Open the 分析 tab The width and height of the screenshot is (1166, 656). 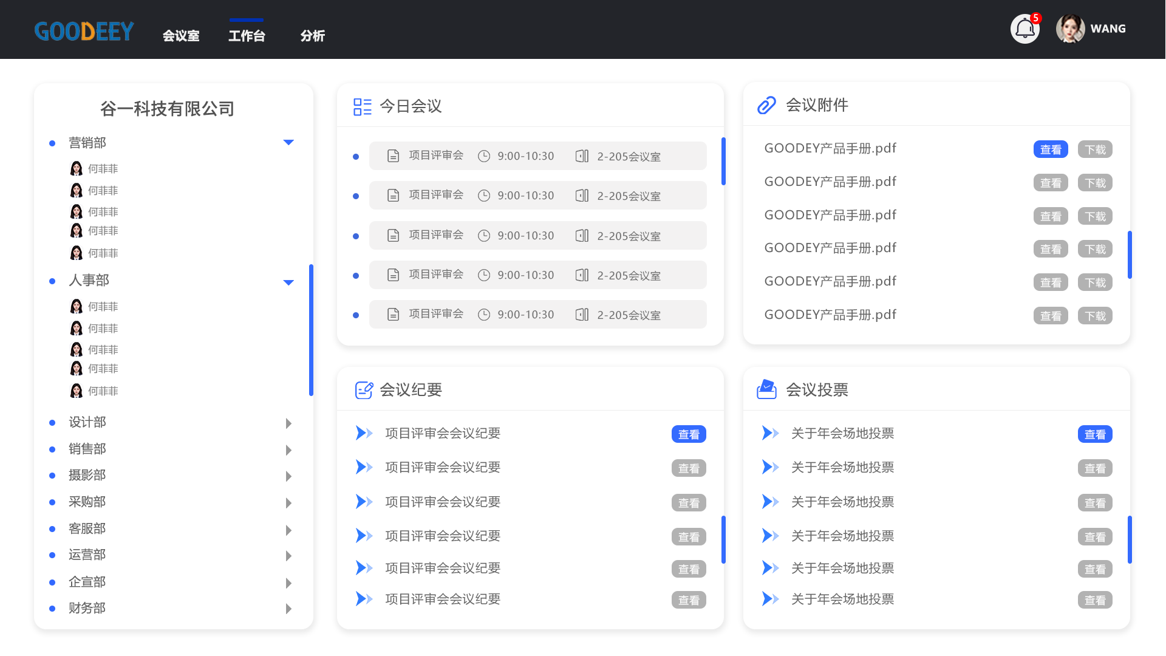[312, 36]
